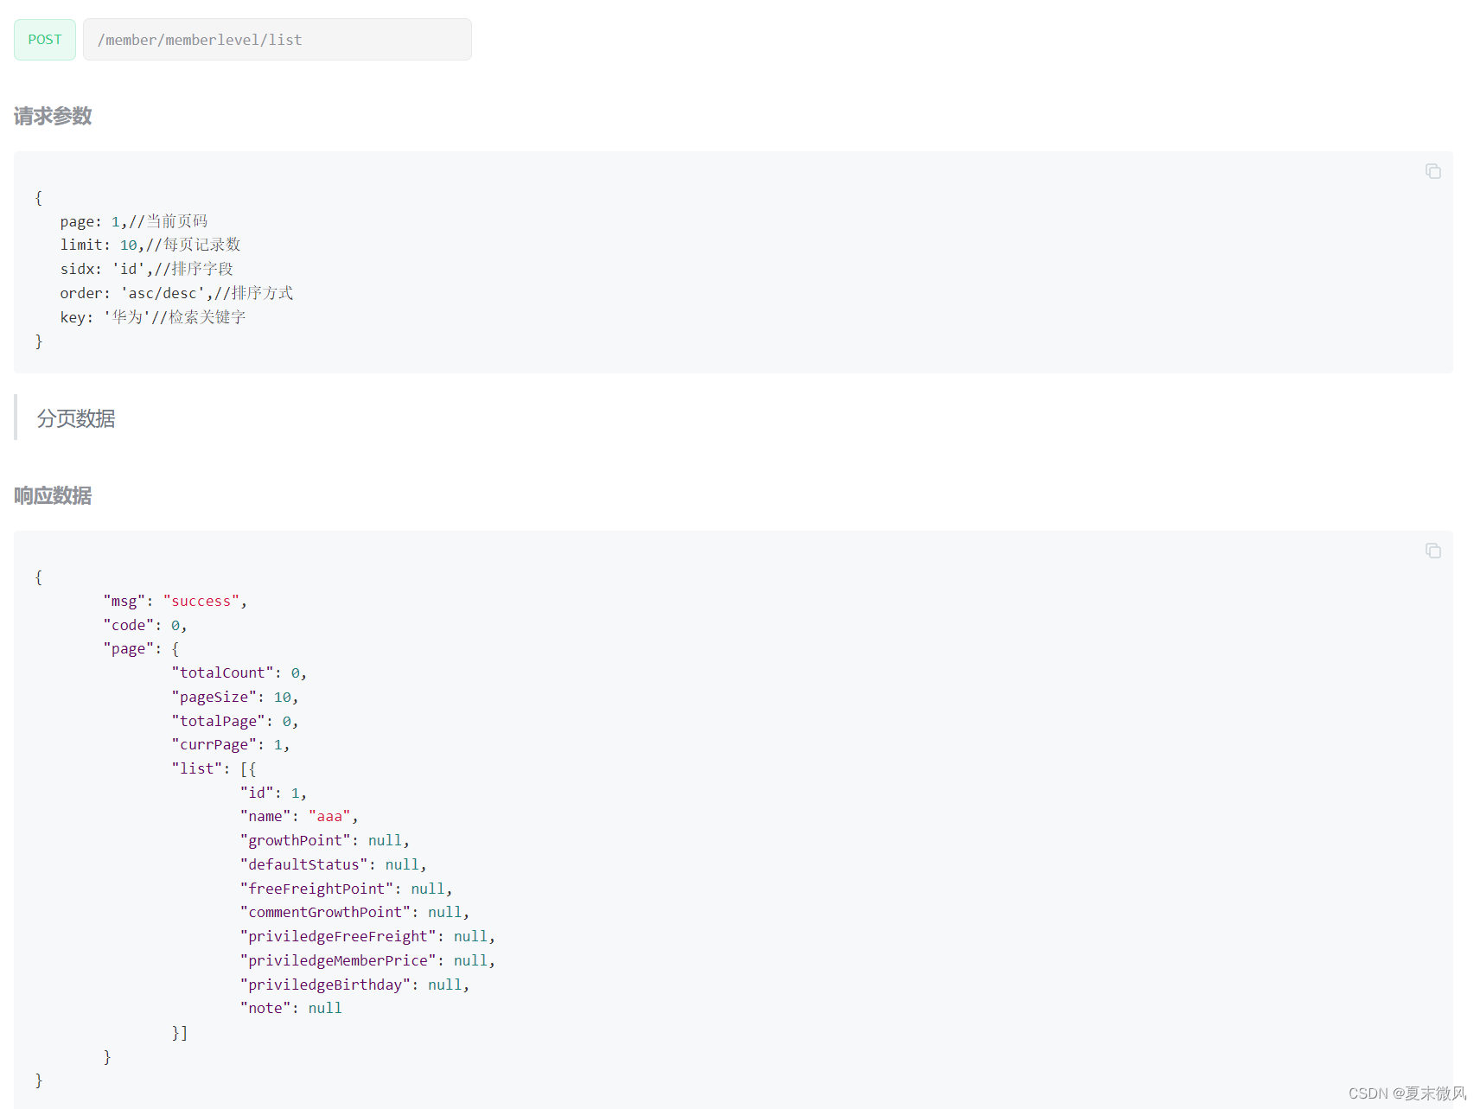The image size is (1480, 1109).
Task: Click the "pageSize": 10 line
Action: click(235, 697)
